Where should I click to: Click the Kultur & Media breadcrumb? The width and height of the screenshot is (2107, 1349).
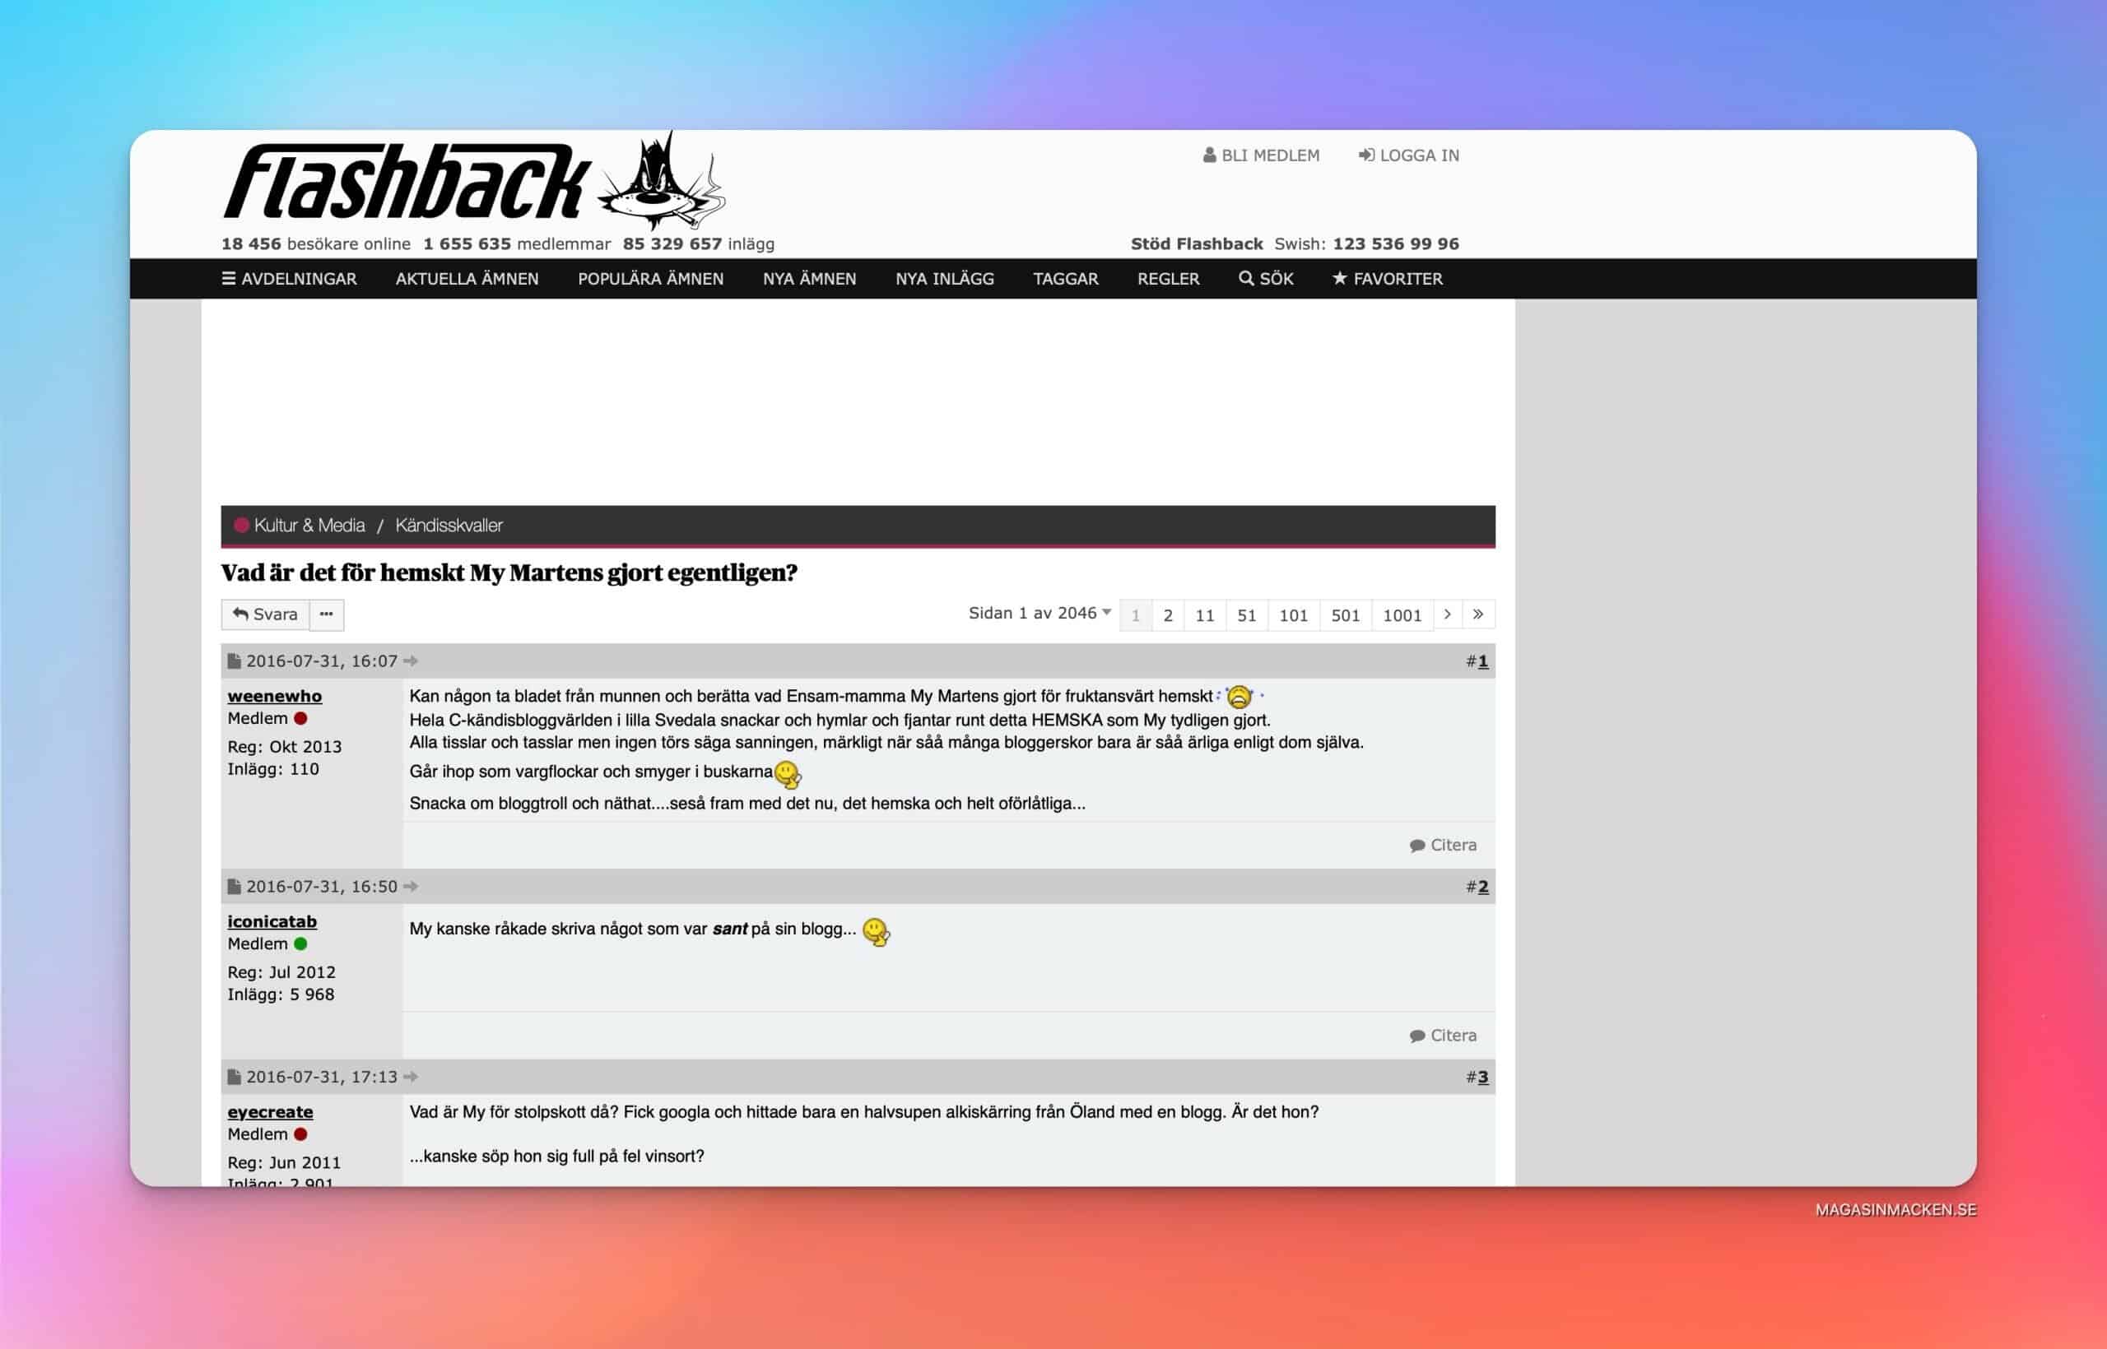tap(309, 526)
